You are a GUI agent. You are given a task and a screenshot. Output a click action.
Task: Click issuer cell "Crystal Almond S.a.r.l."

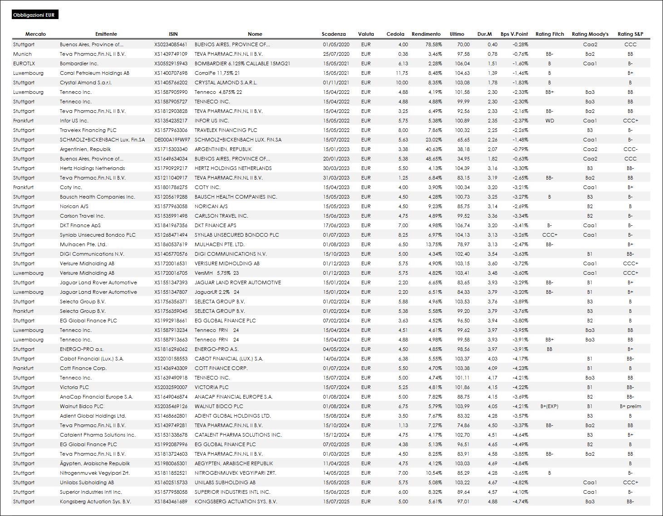tap(86, 83)
